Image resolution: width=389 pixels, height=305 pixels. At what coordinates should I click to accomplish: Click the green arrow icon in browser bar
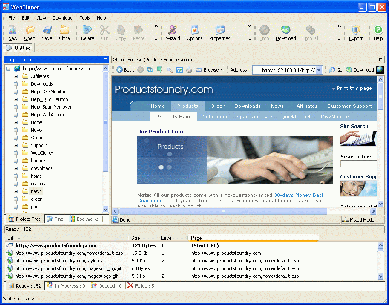coord(159,70)
